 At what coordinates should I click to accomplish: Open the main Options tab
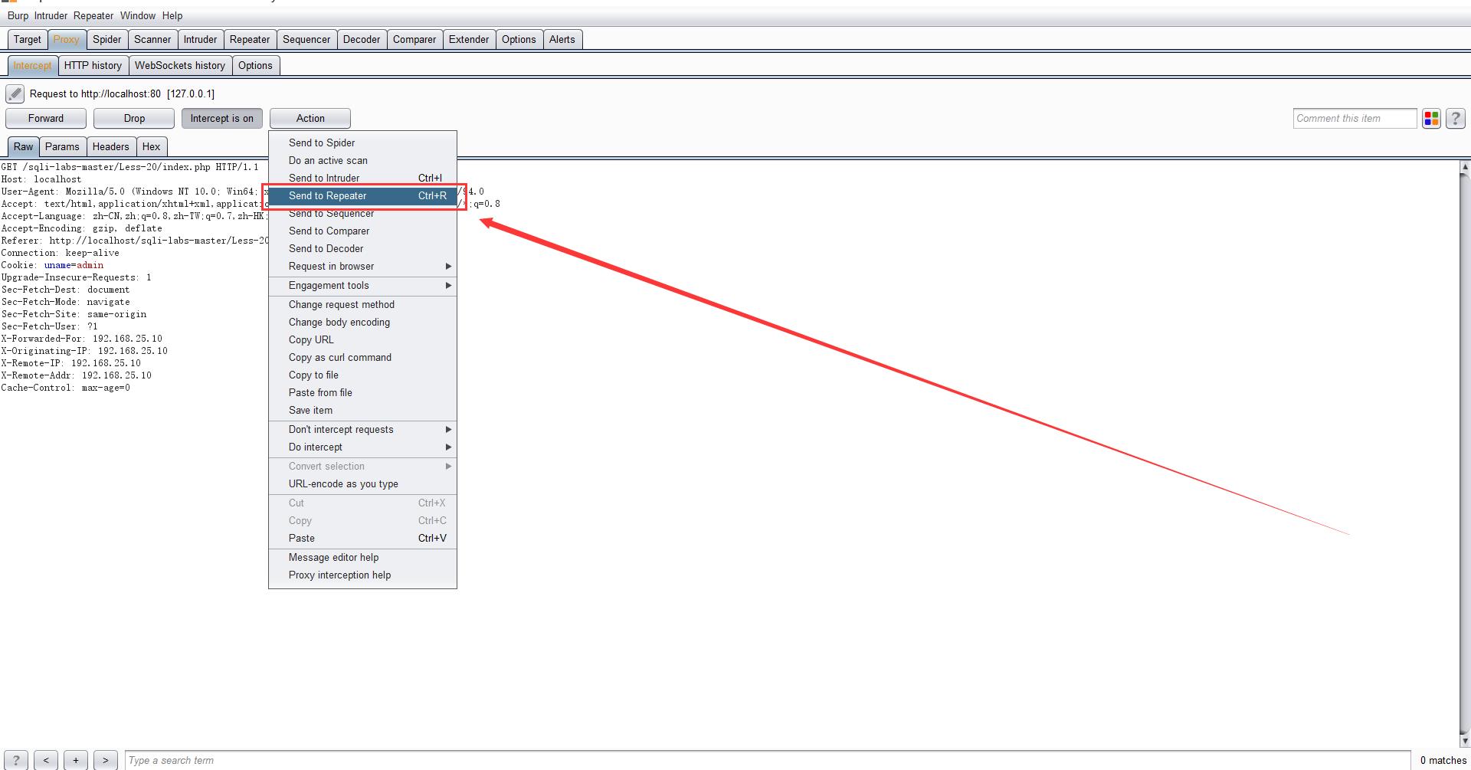519,40
